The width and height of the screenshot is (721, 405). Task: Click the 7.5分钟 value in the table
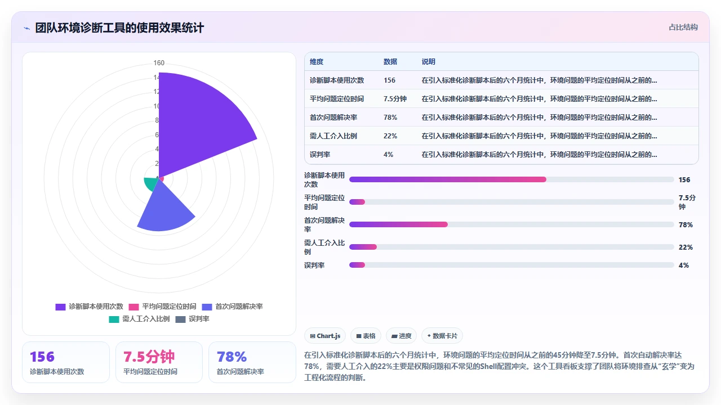click(395, 99)
